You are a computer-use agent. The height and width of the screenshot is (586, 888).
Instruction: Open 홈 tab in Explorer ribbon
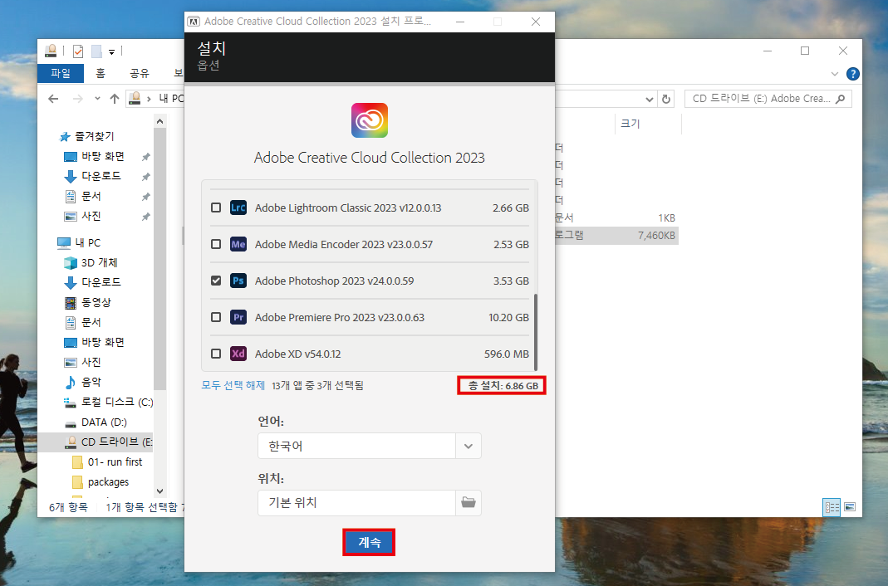(101, 74)
